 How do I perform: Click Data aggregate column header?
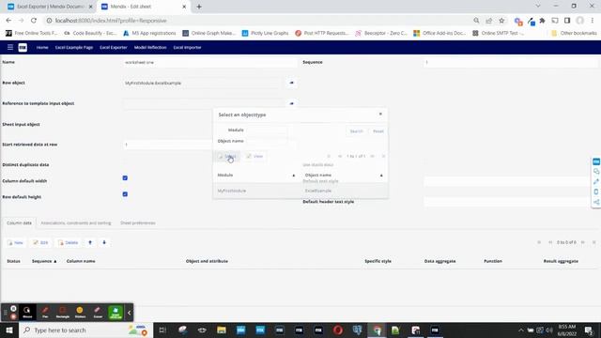pyautogui.click(x=440, y=261)
